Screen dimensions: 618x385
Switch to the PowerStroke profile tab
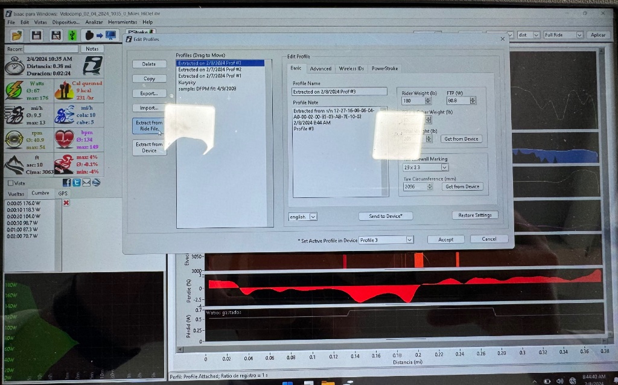click(384, 69)
